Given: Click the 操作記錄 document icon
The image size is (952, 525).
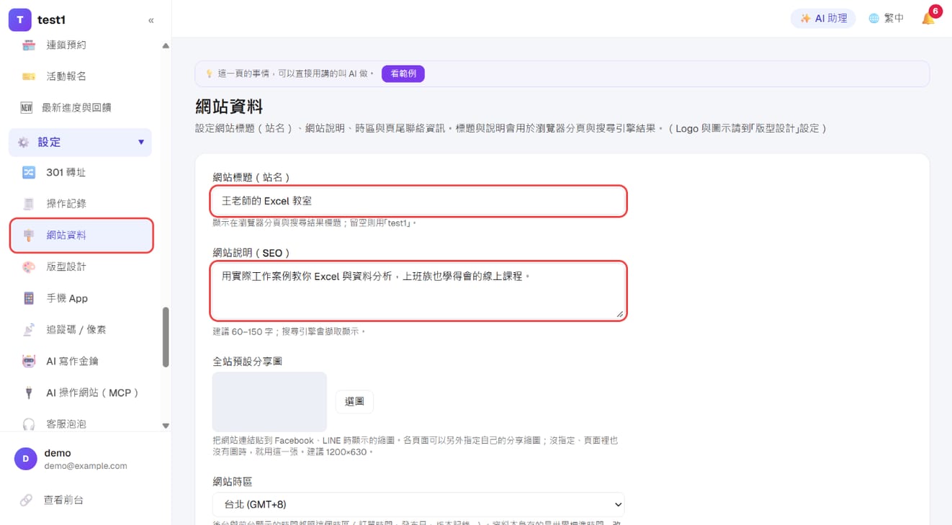Looking at the screenshot, I should tap(29, 204).
